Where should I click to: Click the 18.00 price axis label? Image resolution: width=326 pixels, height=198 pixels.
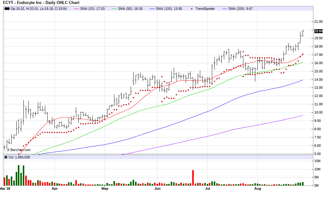(x=318, y=46)
